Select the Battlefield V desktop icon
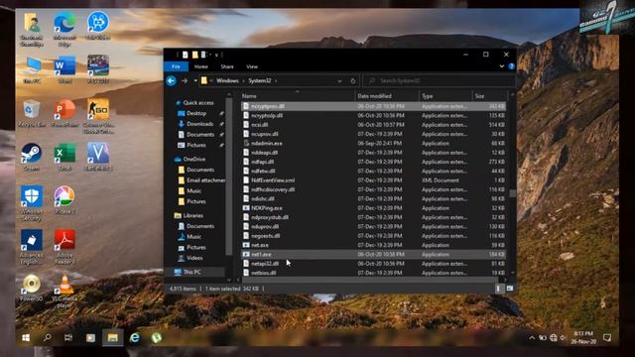The image size is (635, 357). pos(98,157)
